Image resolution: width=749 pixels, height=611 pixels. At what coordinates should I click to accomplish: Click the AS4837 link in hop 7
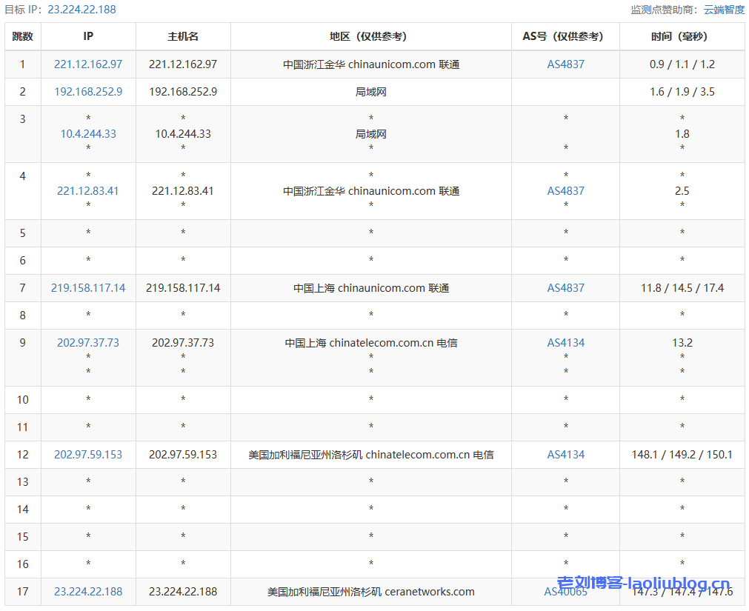(x=565, y=288)
